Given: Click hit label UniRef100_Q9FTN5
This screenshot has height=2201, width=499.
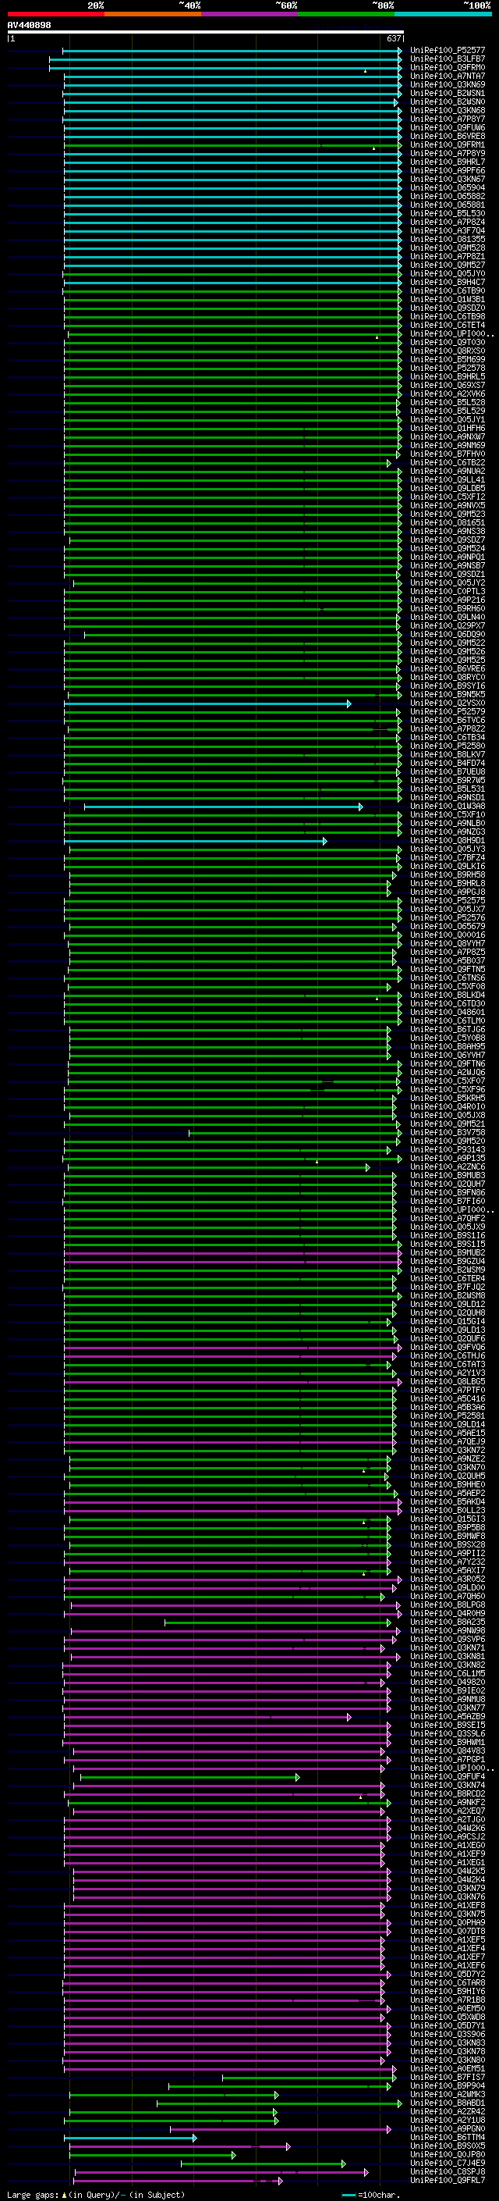Looking at the screenshot, I should click(x=448, y=970).
